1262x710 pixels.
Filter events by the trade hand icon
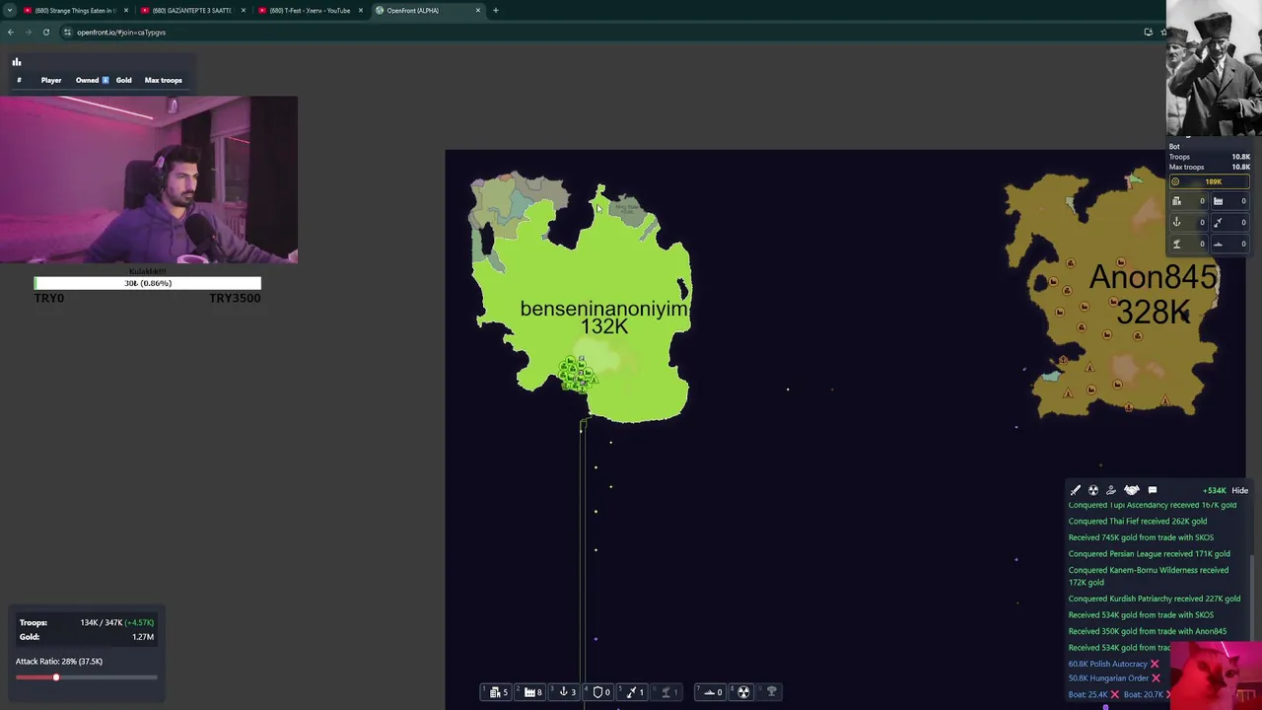pyautogui.click(x=1111, y=490)
